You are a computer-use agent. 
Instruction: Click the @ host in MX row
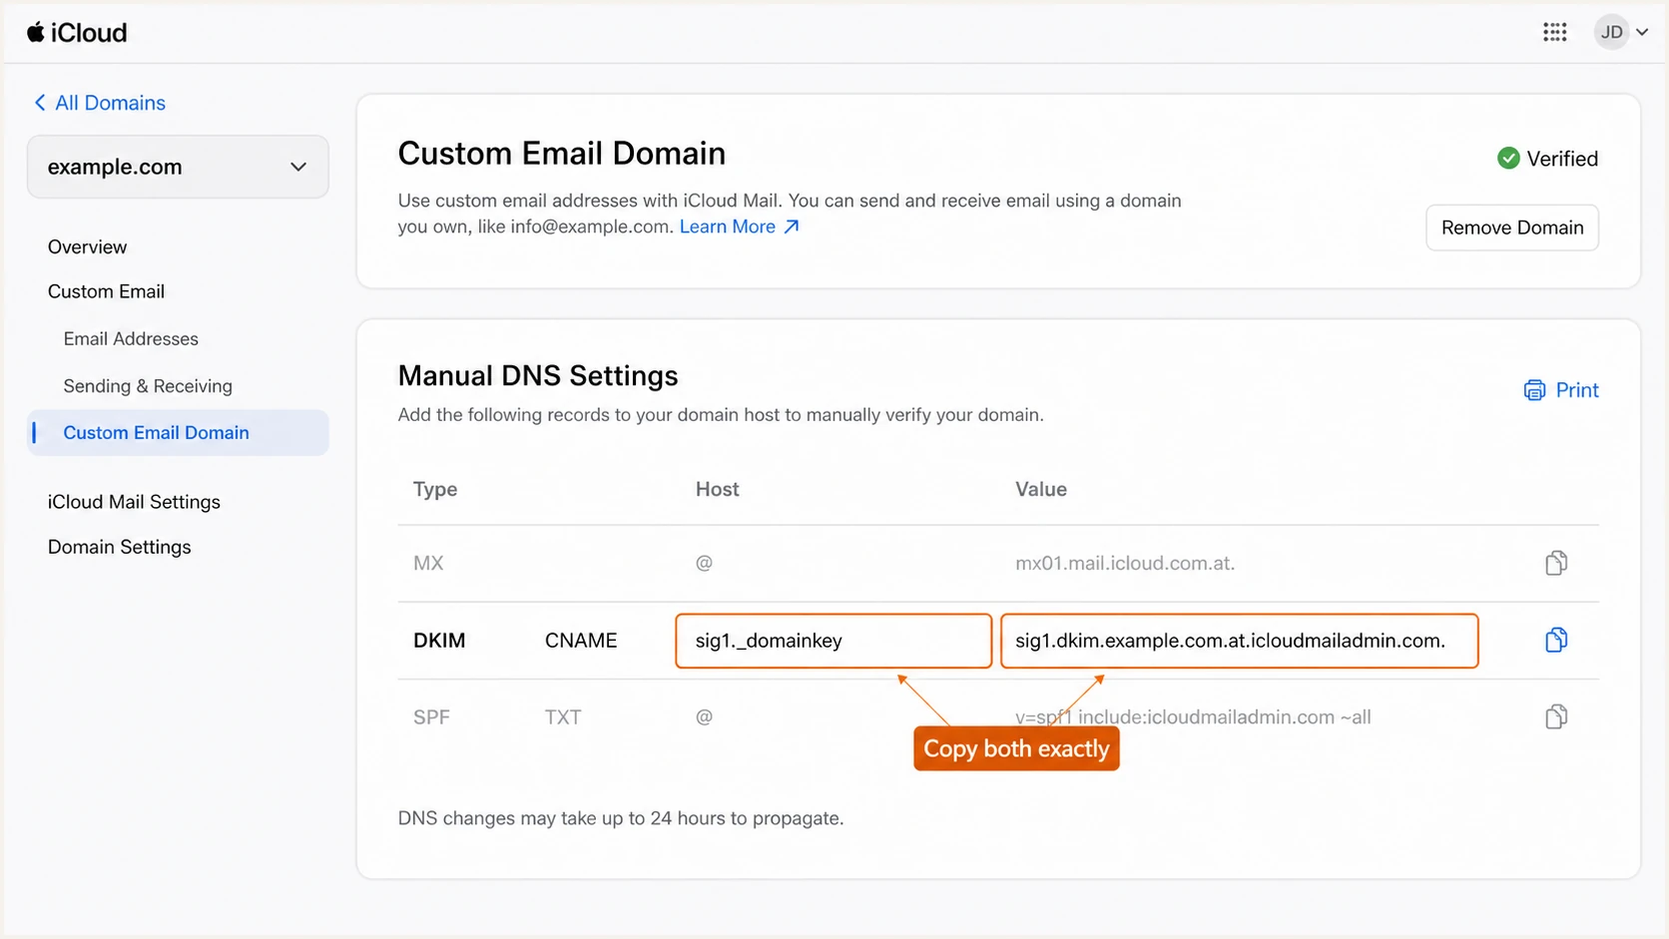coord(704,563)
